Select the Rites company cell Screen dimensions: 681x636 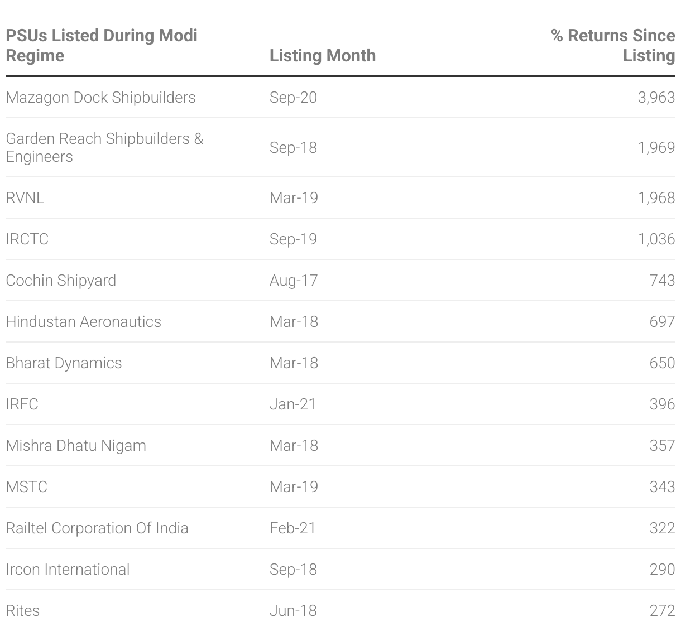point(22,610)
